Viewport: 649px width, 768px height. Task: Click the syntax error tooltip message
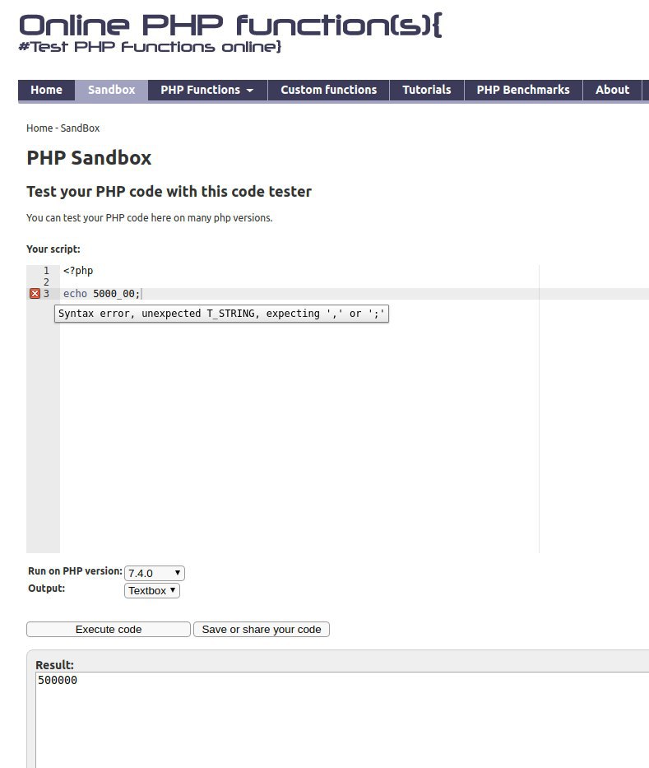[x=222, y=314]
